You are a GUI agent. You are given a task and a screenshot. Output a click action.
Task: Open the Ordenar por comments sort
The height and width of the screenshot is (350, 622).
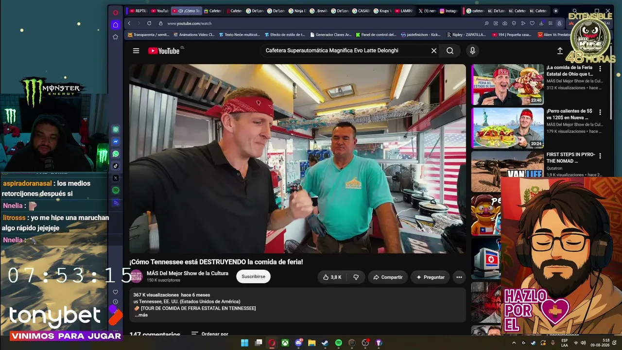[x=210, y=334]
